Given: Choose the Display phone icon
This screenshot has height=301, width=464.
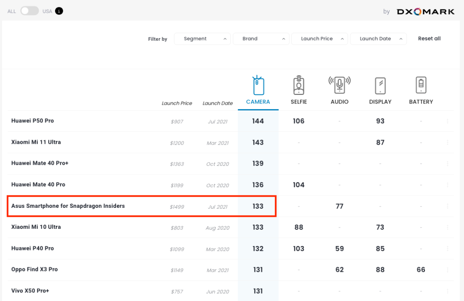Looking at the screenshot, I should 380,85.
